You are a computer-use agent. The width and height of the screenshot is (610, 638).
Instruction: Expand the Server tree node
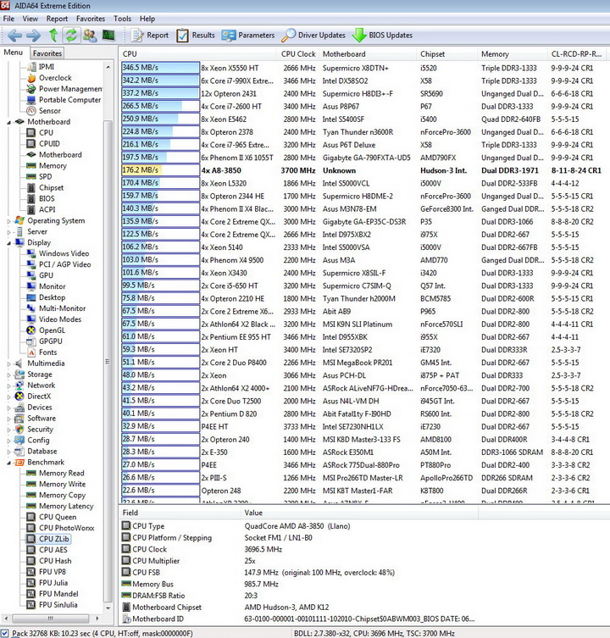(8, 232)
